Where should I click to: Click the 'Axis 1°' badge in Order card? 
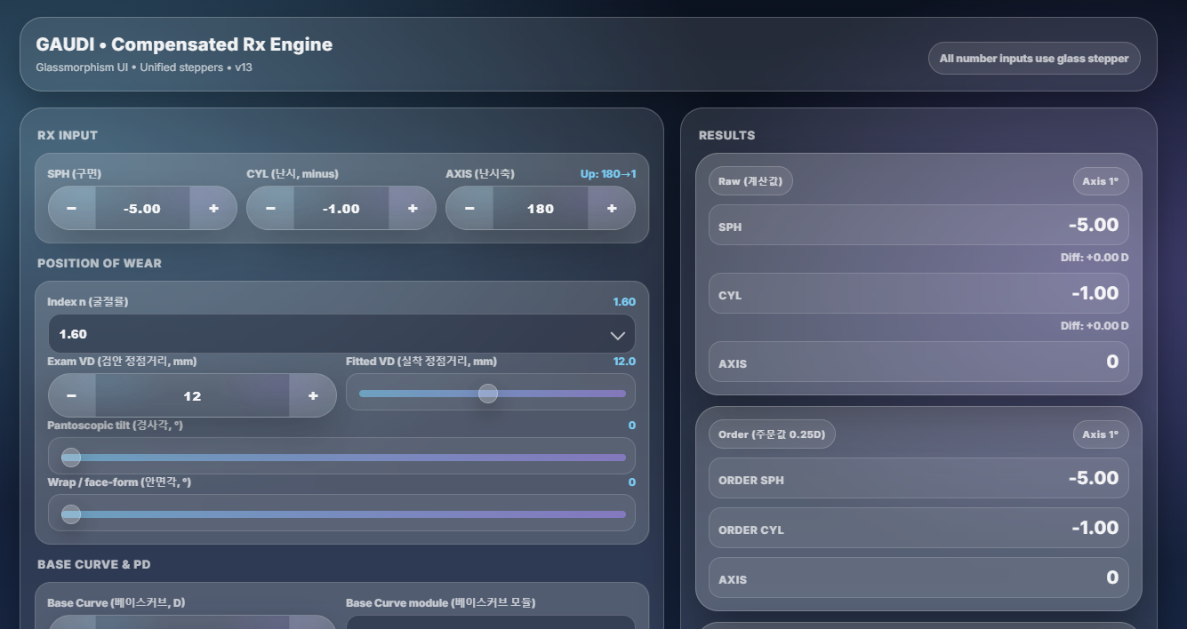pyautogui.click(x=1101, y=434)
